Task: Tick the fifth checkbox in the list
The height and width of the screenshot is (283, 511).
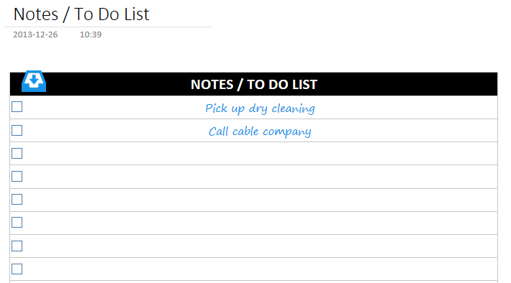Action: point(17,200)
